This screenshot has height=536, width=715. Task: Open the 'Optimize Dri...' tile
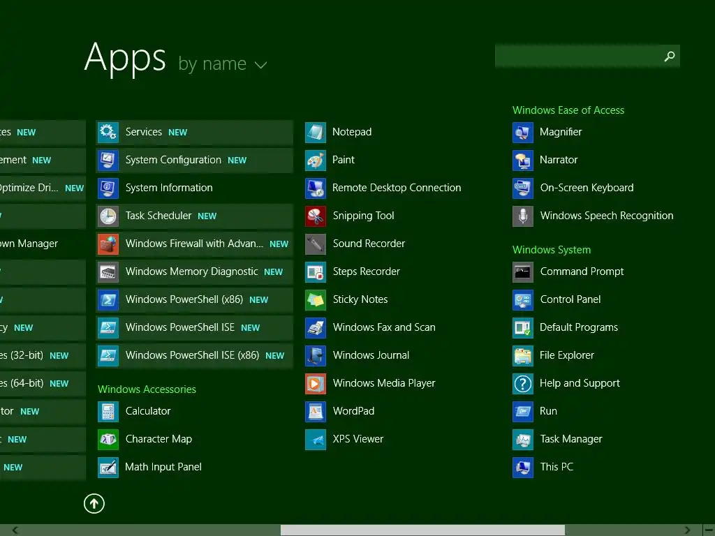[x=43, y=188]
